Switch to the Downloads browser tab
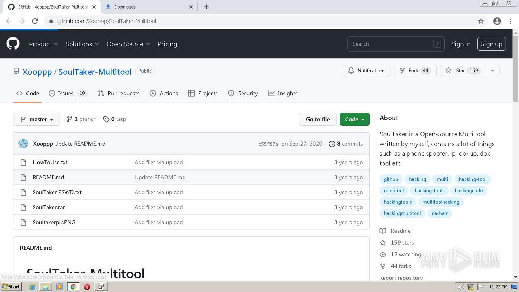The height and width of the screenshot is (292, 519). pyautogui.click(x=148, y=7)
